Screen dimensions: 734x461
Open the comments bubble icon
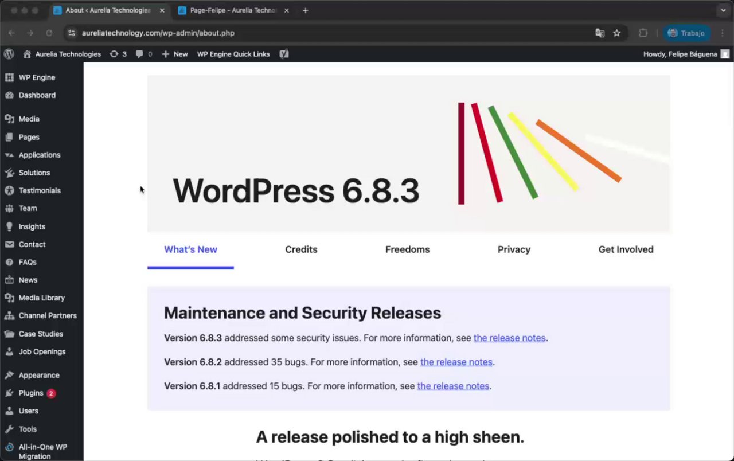point(139,54)
